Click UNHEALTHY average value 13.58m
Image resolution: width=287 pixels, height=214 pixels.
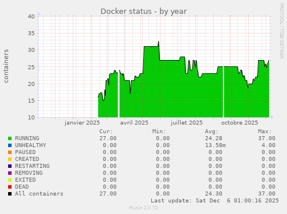[215, 145]
